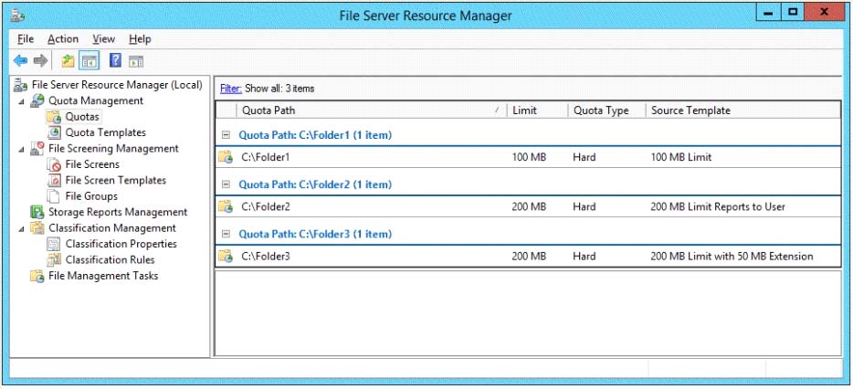Click the File Management Tasks icon
The image size is (853, 389).
[37, 276]
